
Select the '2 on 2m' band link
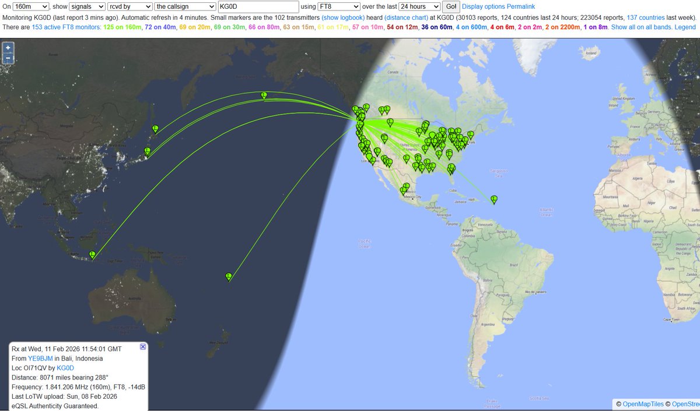click(530, 27)
